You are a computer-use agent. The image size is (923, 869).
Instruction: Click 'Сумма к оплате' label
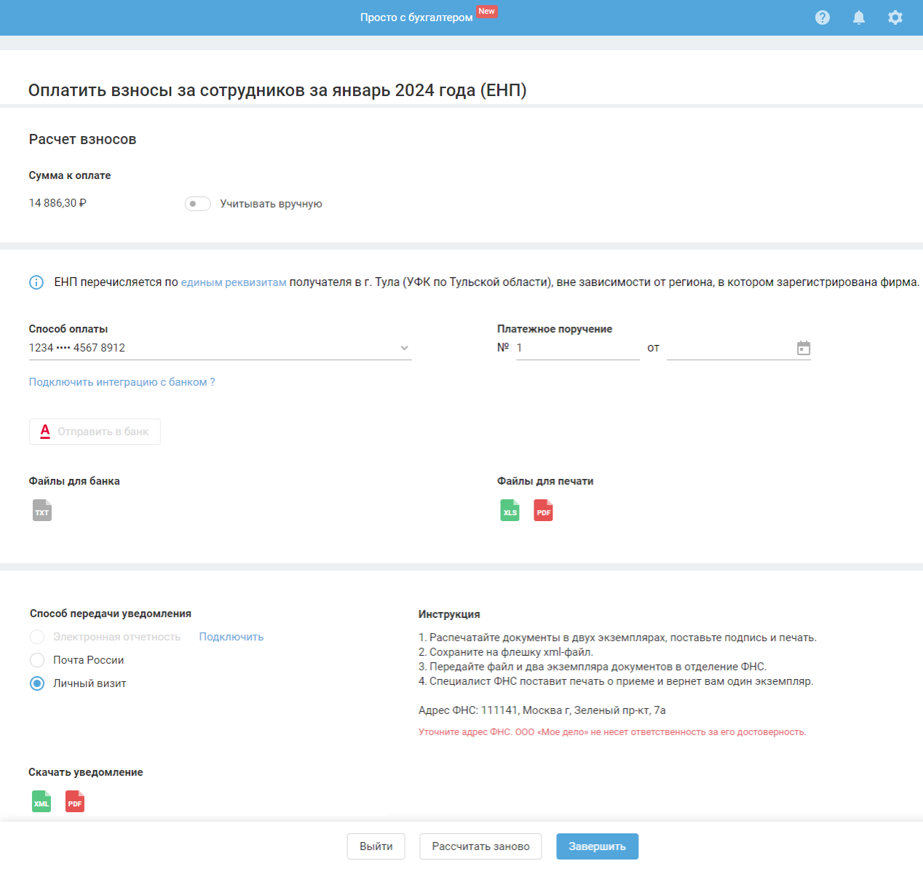click(x=70, y=175)
